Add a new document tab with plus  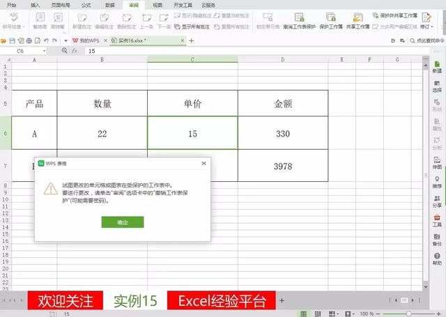(192, 41)
